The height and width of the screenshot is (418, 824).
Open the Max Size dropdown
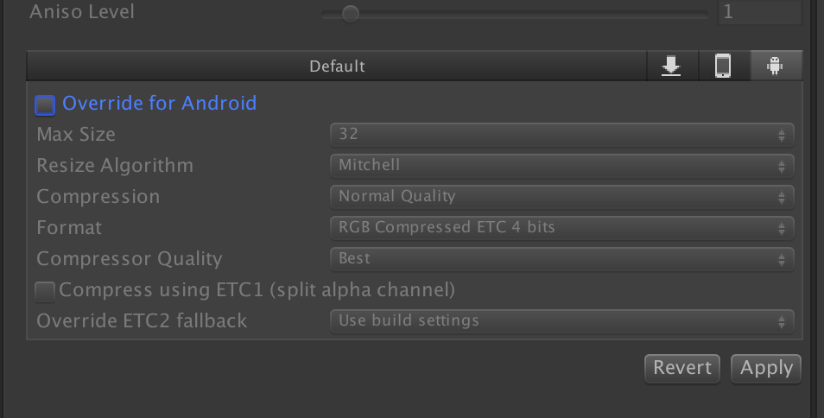[x=561, y=135]
